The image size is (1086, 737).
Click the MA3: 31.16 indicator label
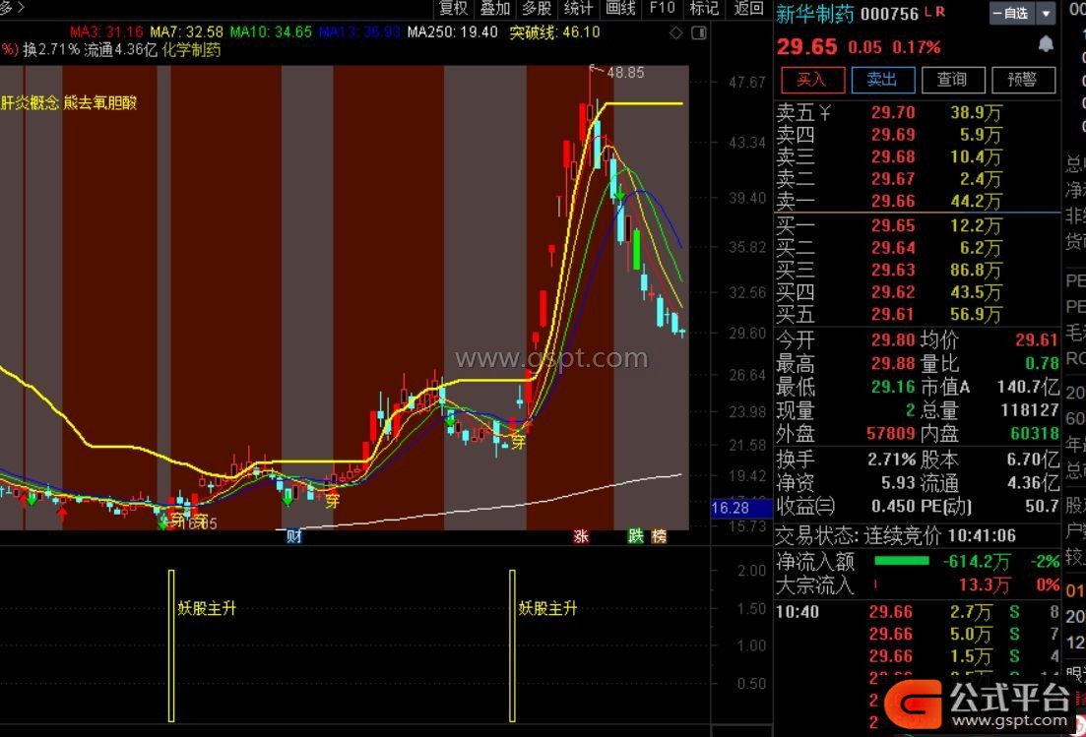pos(106,32)
